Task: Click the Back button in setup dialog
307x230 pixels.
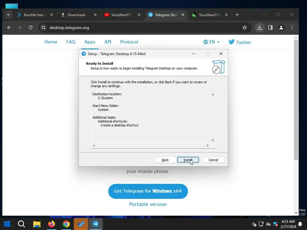Action: [165, 160]
